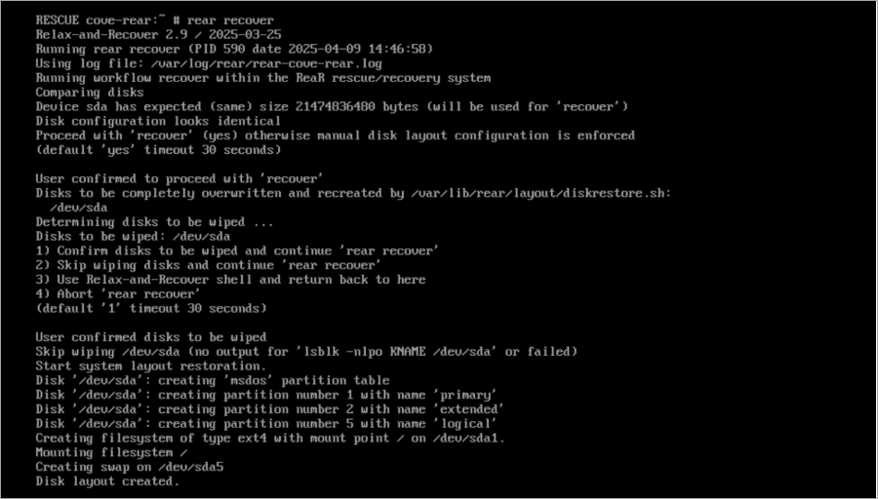Click the 'Start system layout restoration.' line
878x499 pixels.
pyautogui.click(x=146, y=365)
